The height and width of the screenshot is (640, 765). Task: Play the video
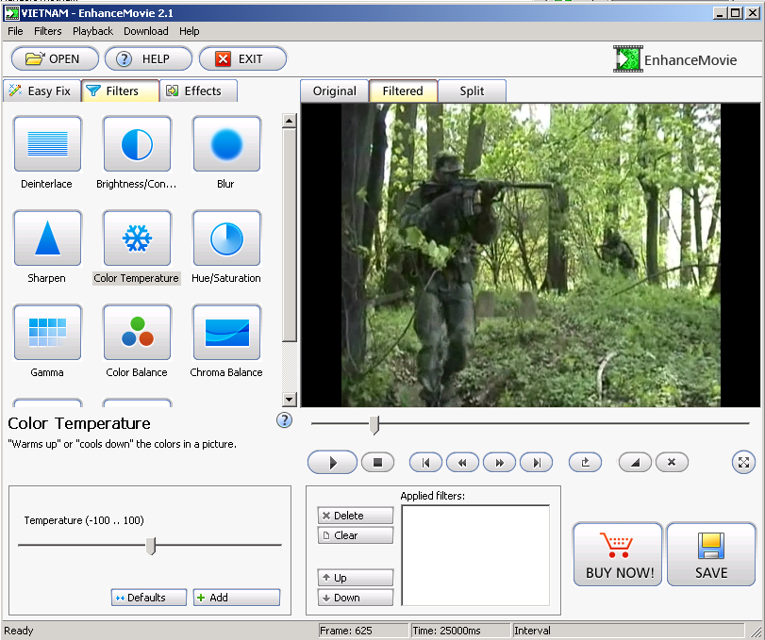[x=332, y=463]
